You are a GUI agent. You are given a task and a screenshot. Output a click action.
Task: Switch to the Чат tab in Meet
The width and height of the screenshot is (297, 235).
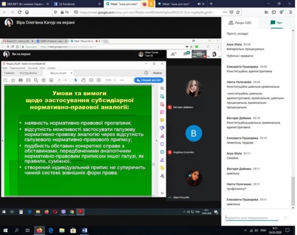point(277,23)
